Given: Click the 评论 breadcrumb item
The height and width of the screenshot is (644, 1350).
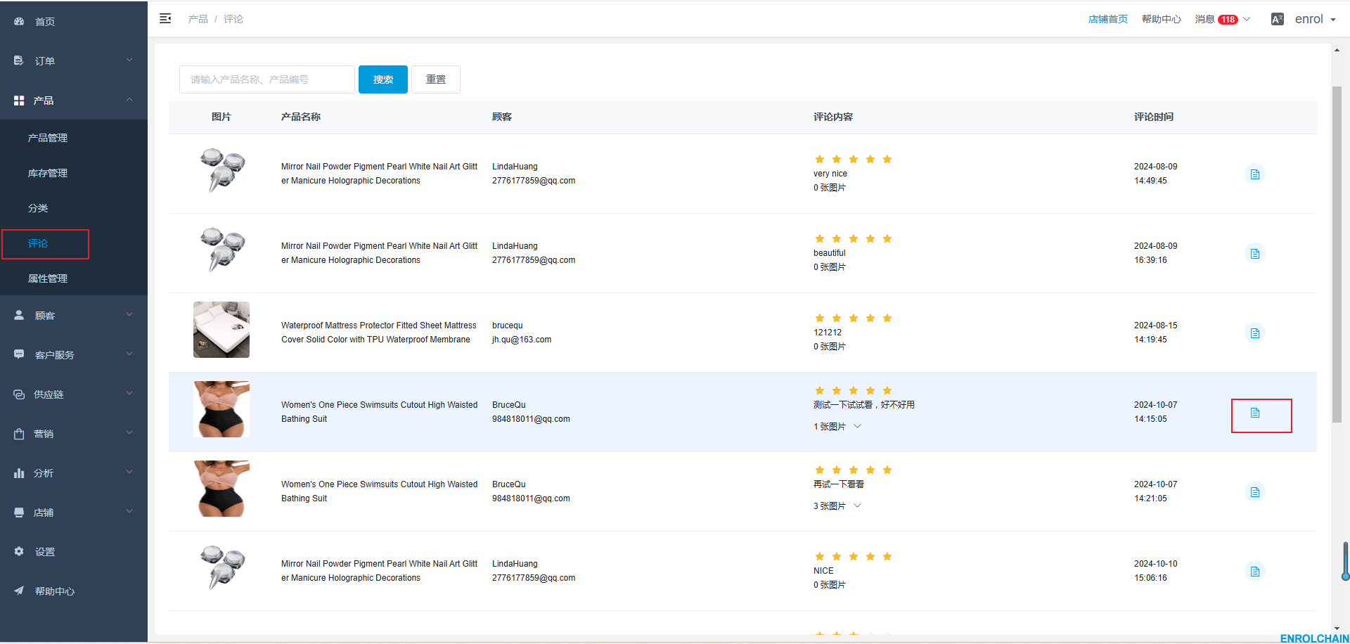Looking at the screenshot, I should [233, 19].
